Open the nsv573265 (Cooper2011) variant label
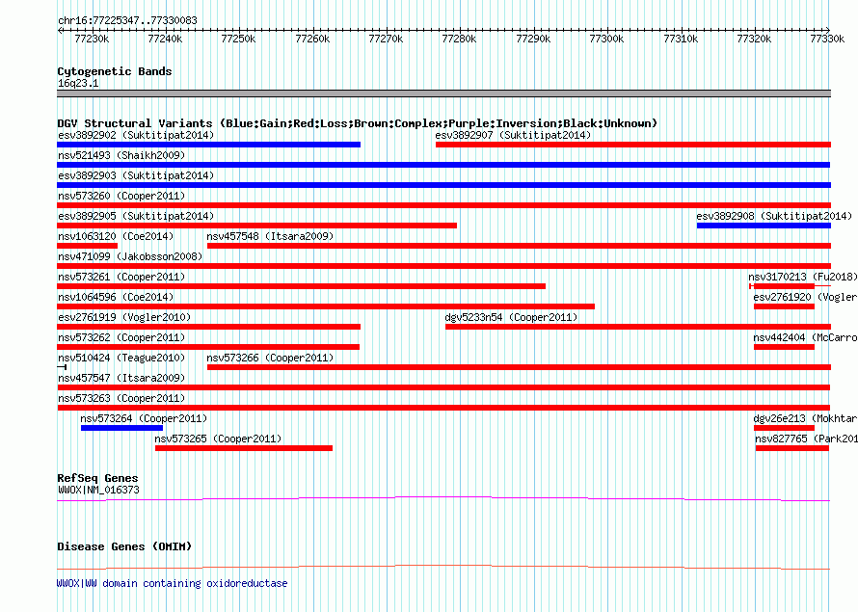Viewport: 858px width, 612px height. (x=218, y=439)
